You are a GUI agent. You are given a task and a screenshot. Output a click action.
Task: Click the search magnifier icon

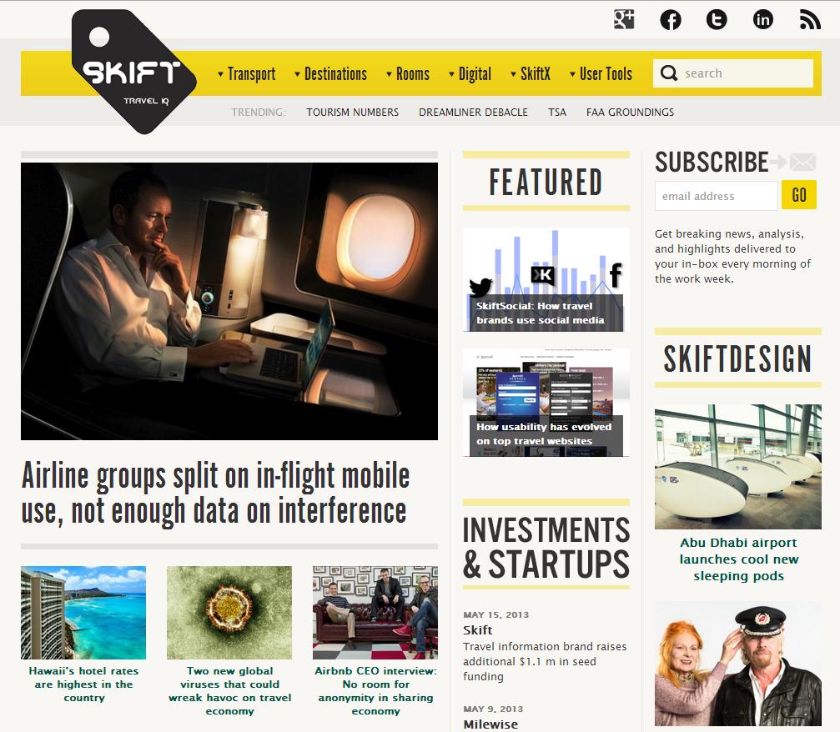point(668,73)
